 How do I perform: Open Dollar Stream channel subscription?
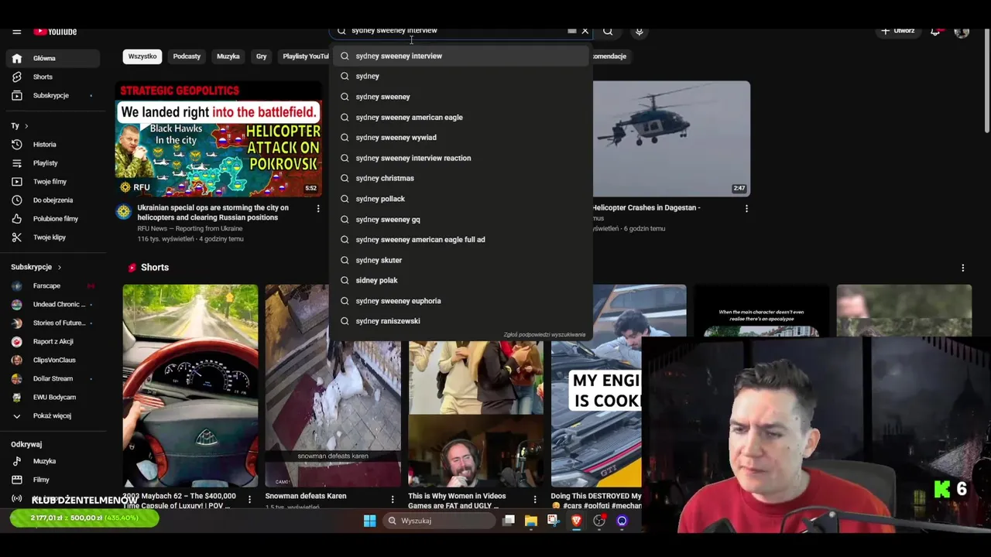pos(53,378)
